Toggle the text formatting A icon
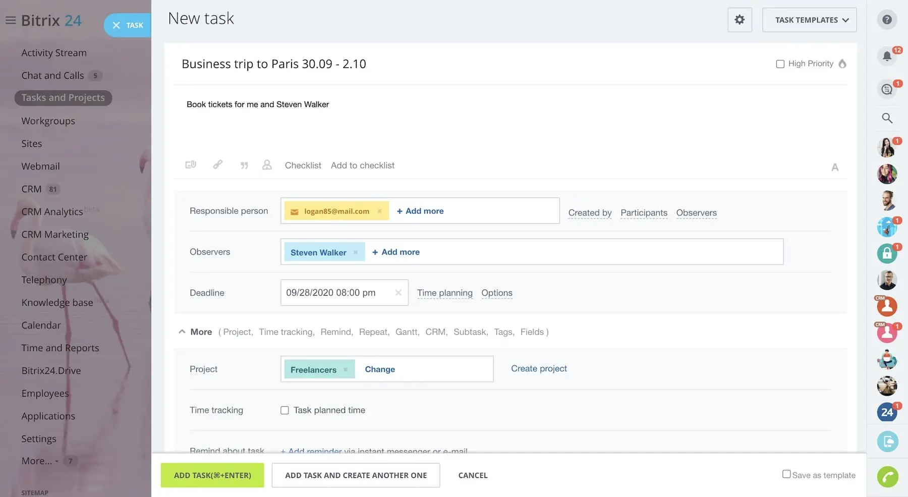The width and height of the screenshot is (908, 497). 835,167
